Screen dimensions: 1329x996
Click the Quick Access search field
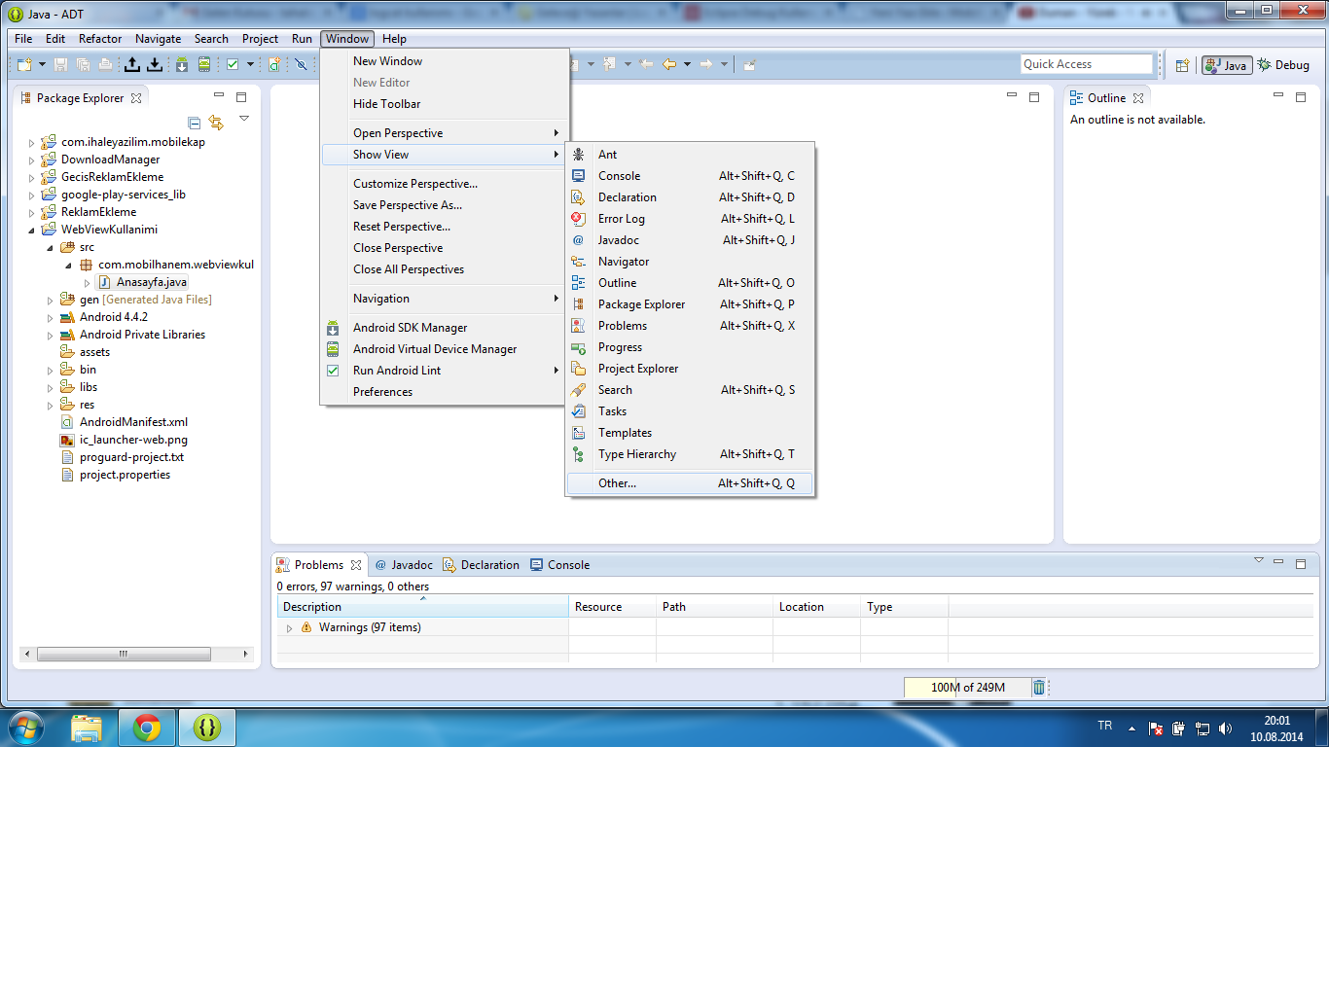[x=1087, y=64]
